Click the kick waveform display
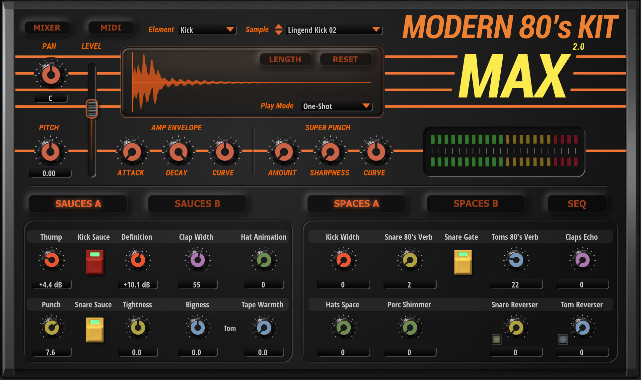Viewport: 641px width, 380px height. 251,82
